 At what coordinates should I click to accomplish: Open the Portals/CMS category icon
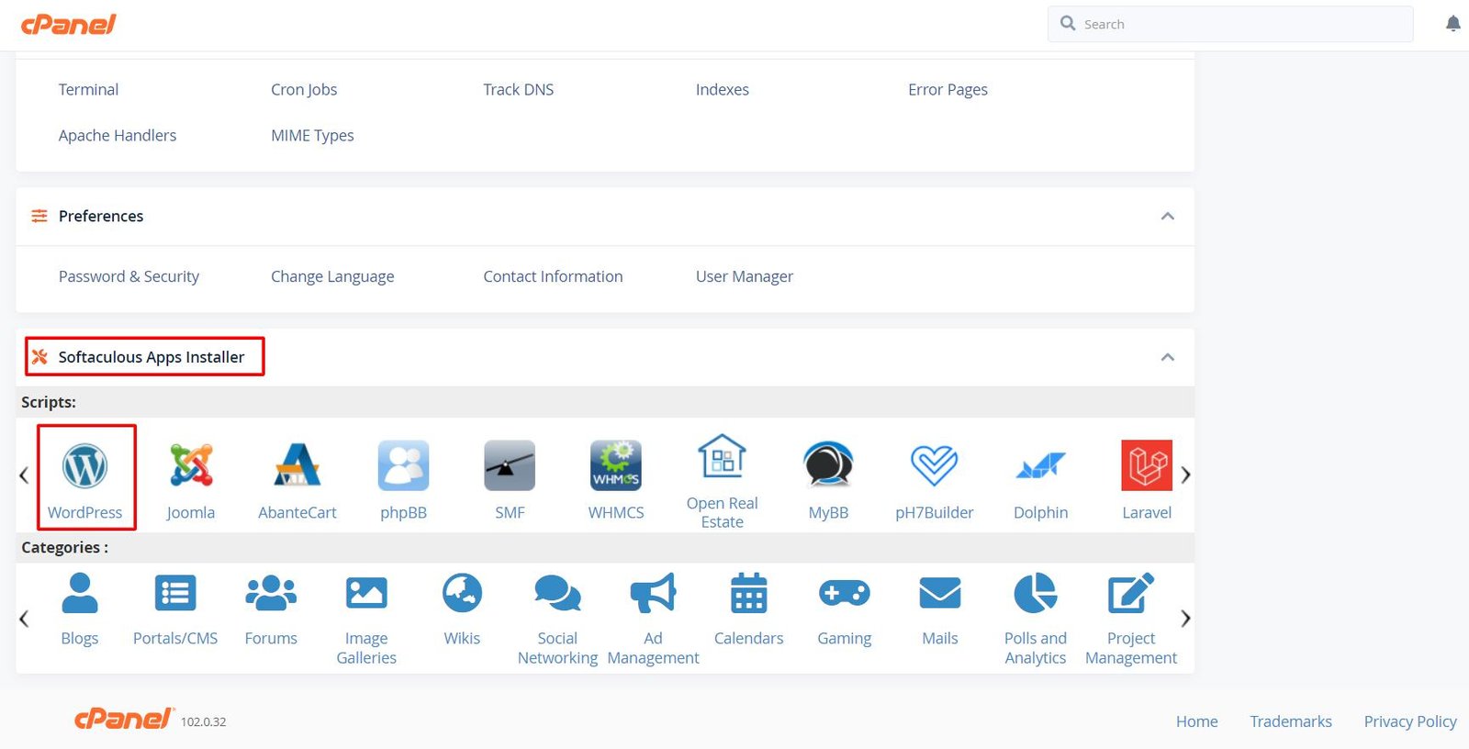click(175, 593)
